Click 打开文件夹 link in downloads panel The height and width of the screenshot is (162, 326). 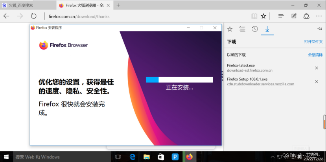click(x=313, y=42)
